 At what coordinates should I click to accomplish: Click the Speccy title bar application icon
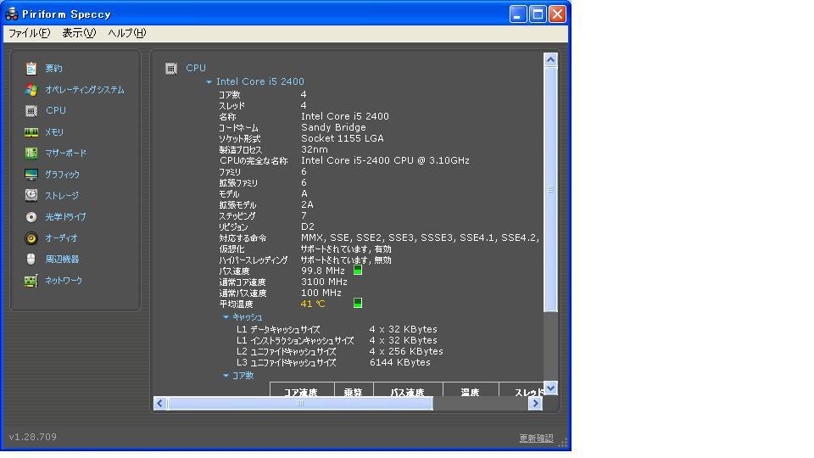[x=11, y=14]
